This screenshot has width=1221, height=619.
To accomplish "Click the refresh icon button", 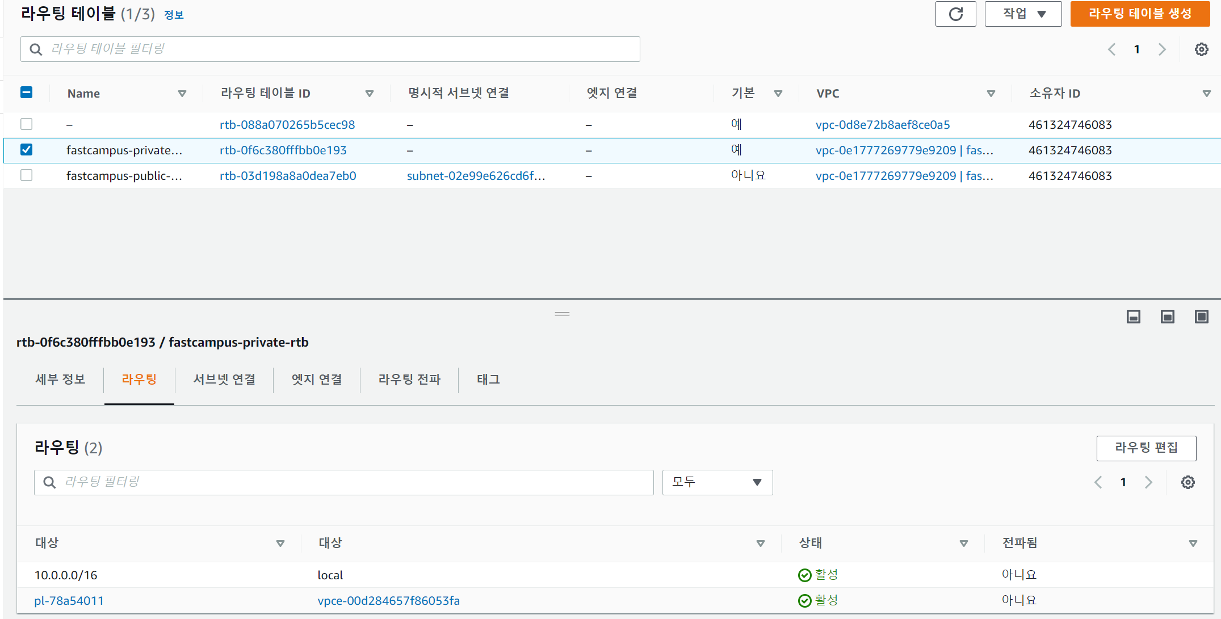I will point(955,14).
